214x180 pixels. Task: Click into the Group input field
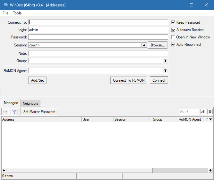pyautogui.click(x=95, y=61)
